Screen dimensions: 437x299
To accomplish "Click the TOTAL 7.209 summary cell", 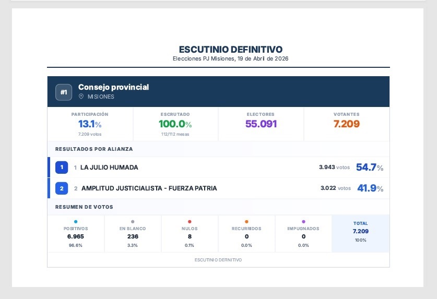I will point(360,233).
